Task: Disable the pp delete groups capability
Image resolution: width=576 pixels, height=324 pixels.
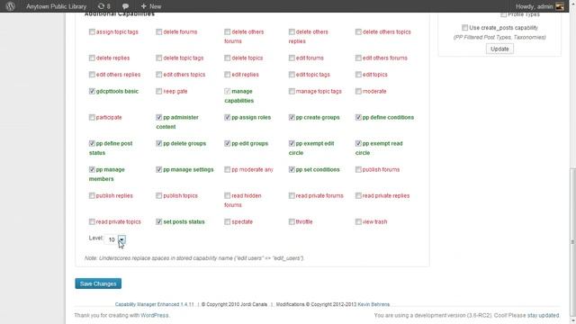Action: 158,144
